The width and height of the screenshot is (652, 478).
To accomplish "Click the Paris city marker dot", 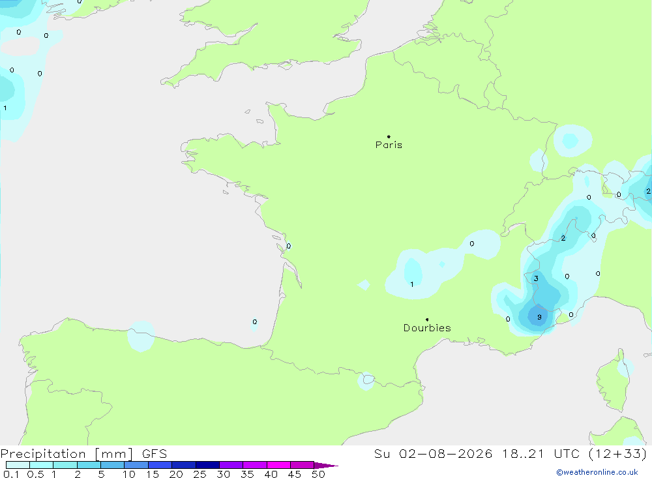I will coord(389,136).
